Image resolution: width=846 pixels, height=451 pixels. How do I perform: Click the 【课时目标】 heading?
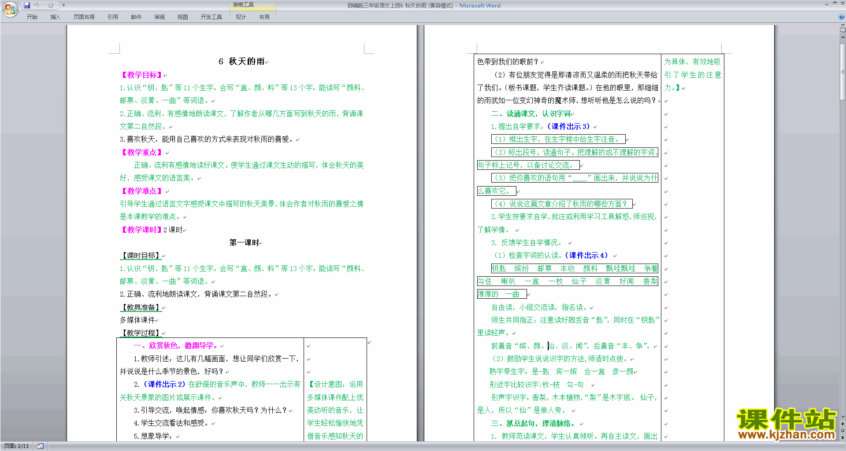141,256
